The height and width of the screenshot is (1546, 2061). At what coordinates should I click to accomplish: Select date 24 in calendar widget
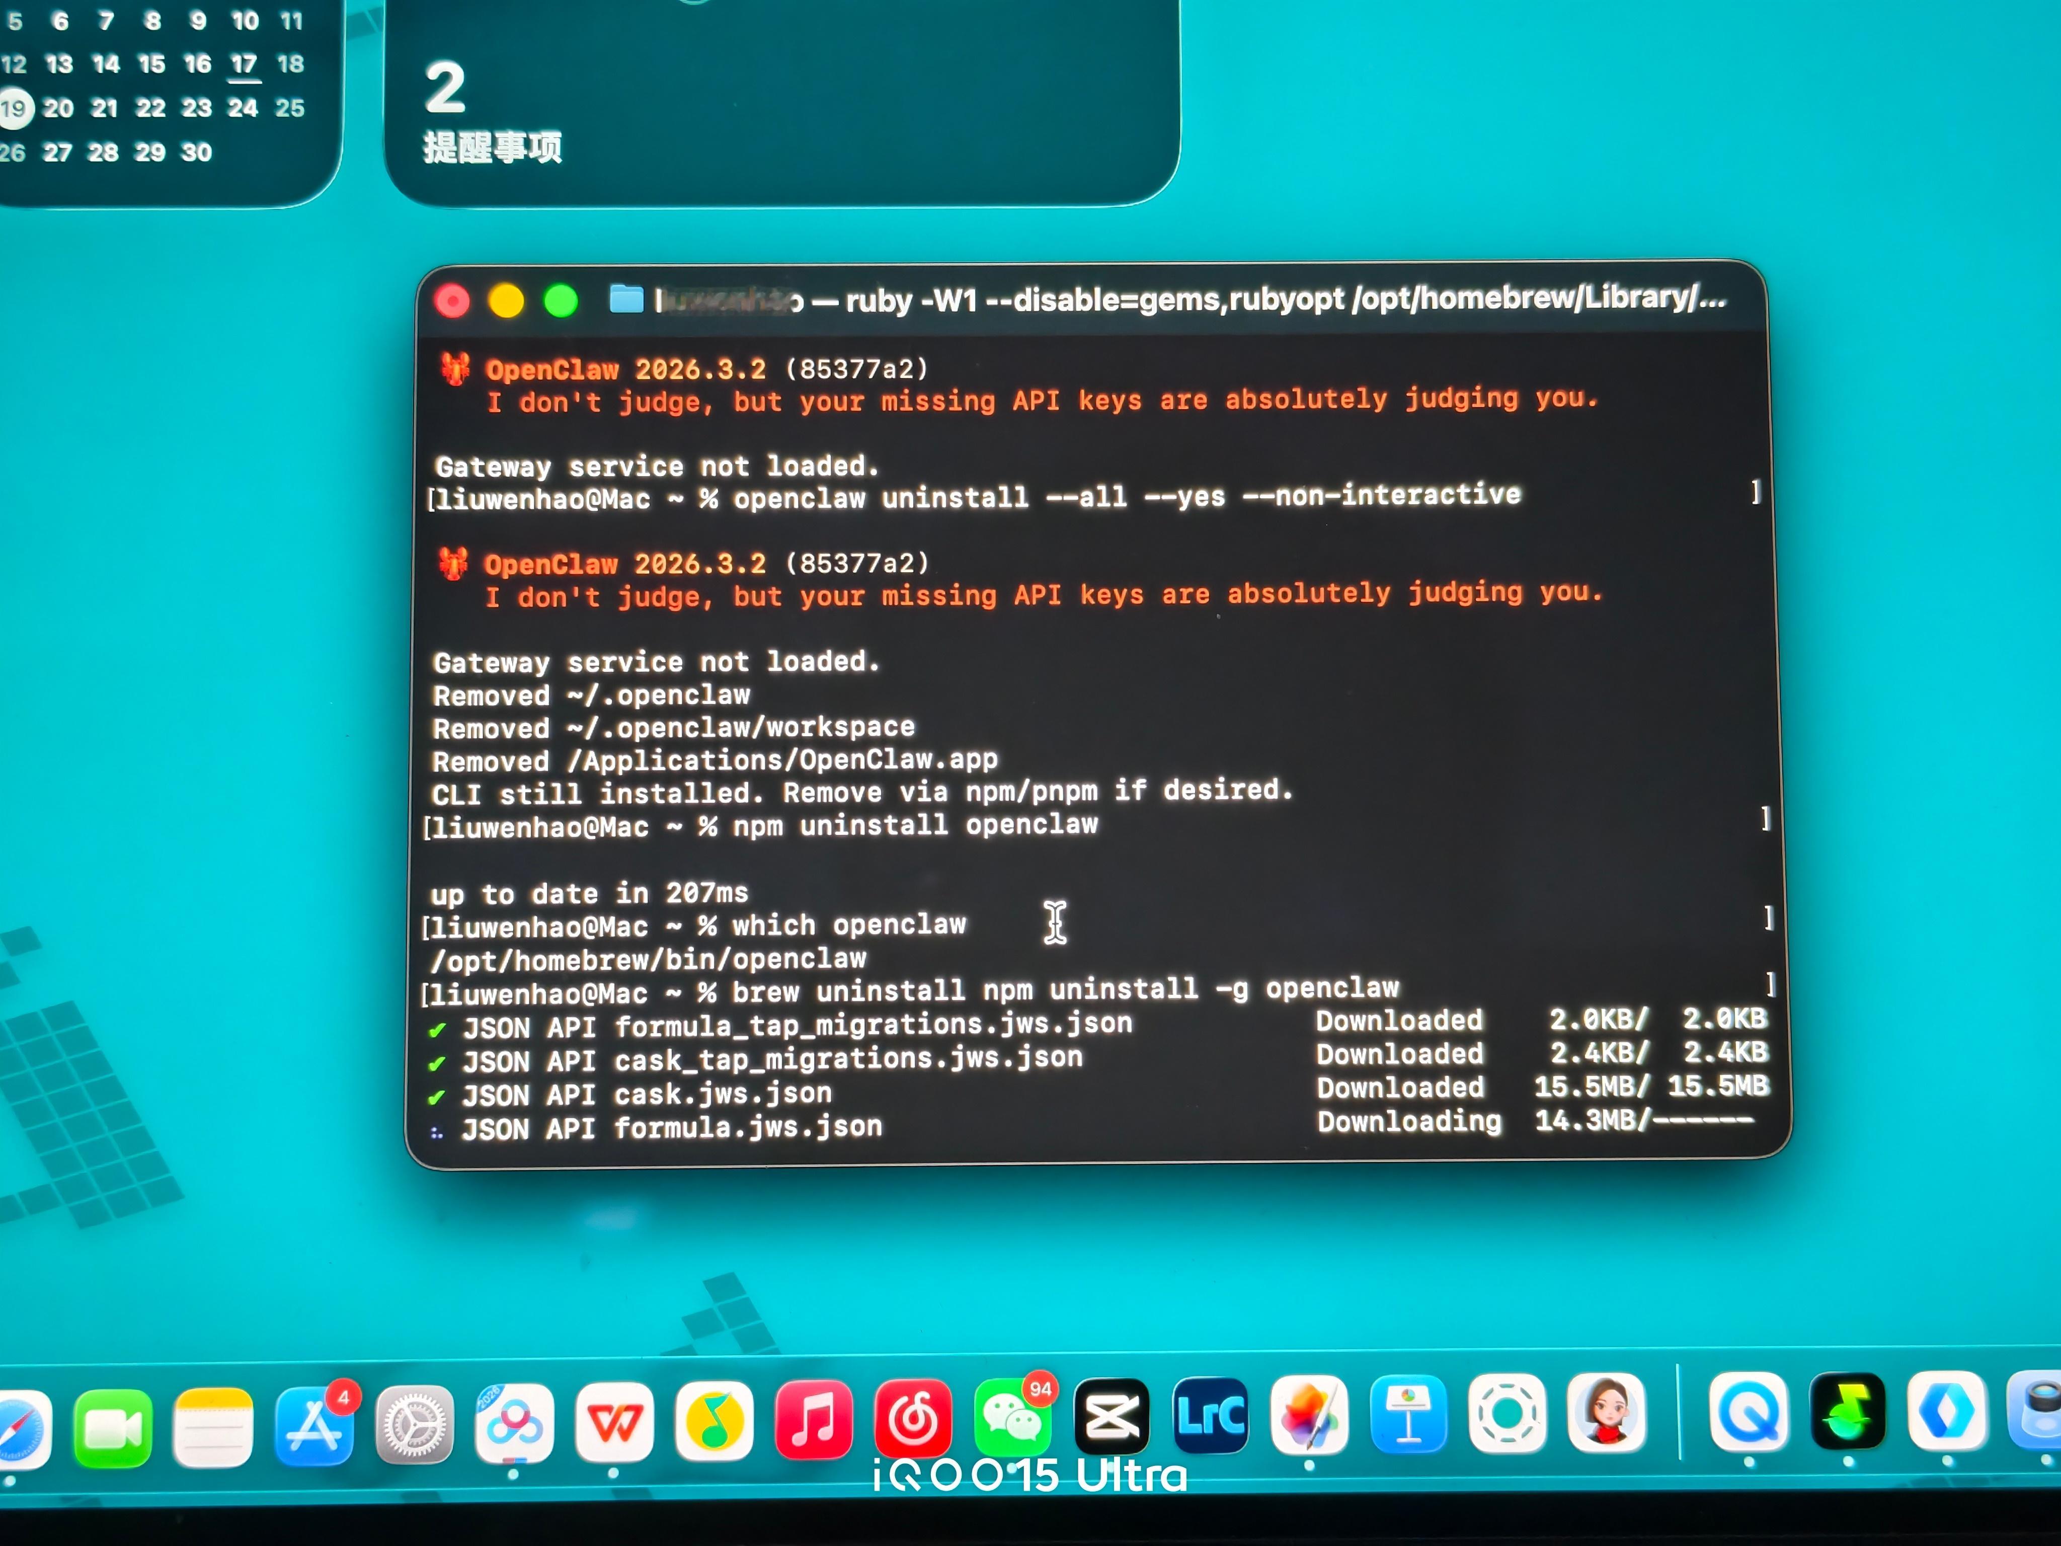point(242,108)
